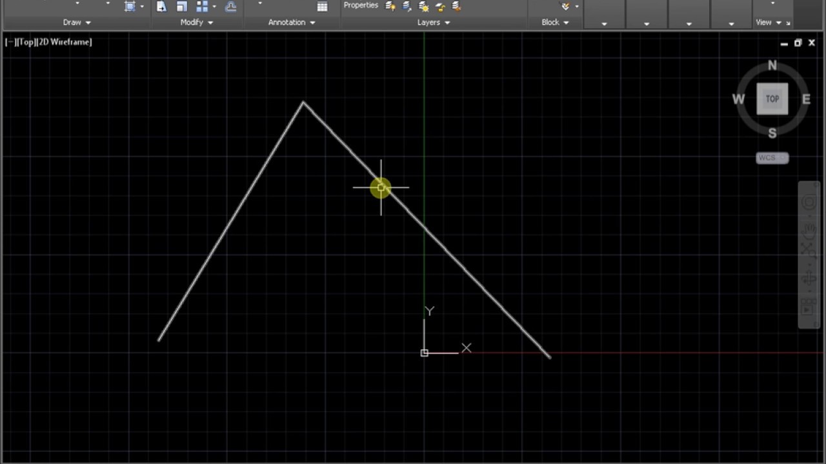
Task: Open the [-] viewport controls menu
Action: (x=10, y=42)
